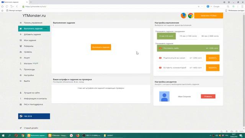Click the red button next to Иван Смирнов
The width and height of the screenshot is (245, 138).
point(208,96)
